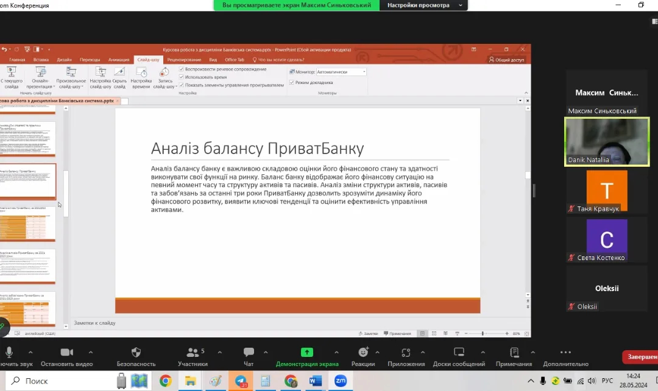Open the Zoom Chat (Чат) panel
Viewport: 658px width, 391px height.
pos(249,353)
